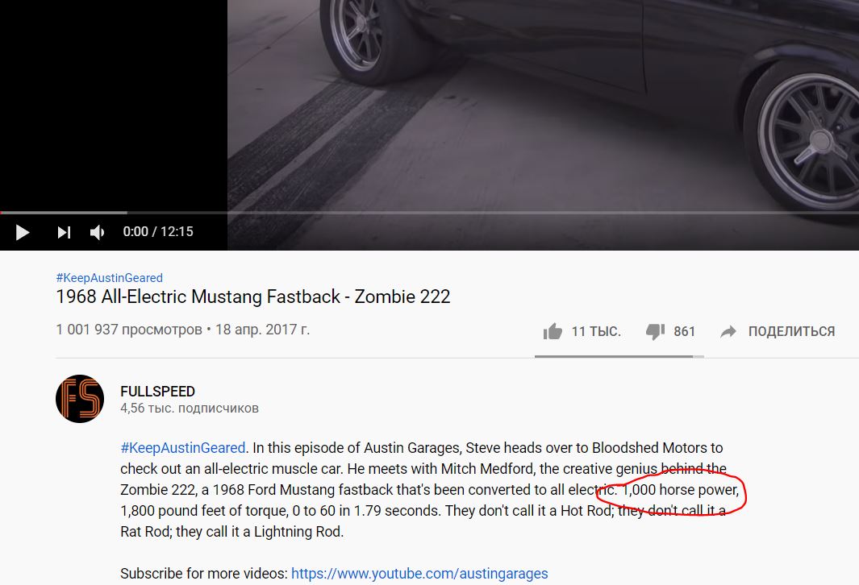Play the video
This screenshot has height=585, width=859.
coord(23,232)
